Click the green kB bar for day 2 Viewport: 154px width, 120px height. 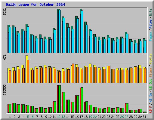click(x=14, y=108)
